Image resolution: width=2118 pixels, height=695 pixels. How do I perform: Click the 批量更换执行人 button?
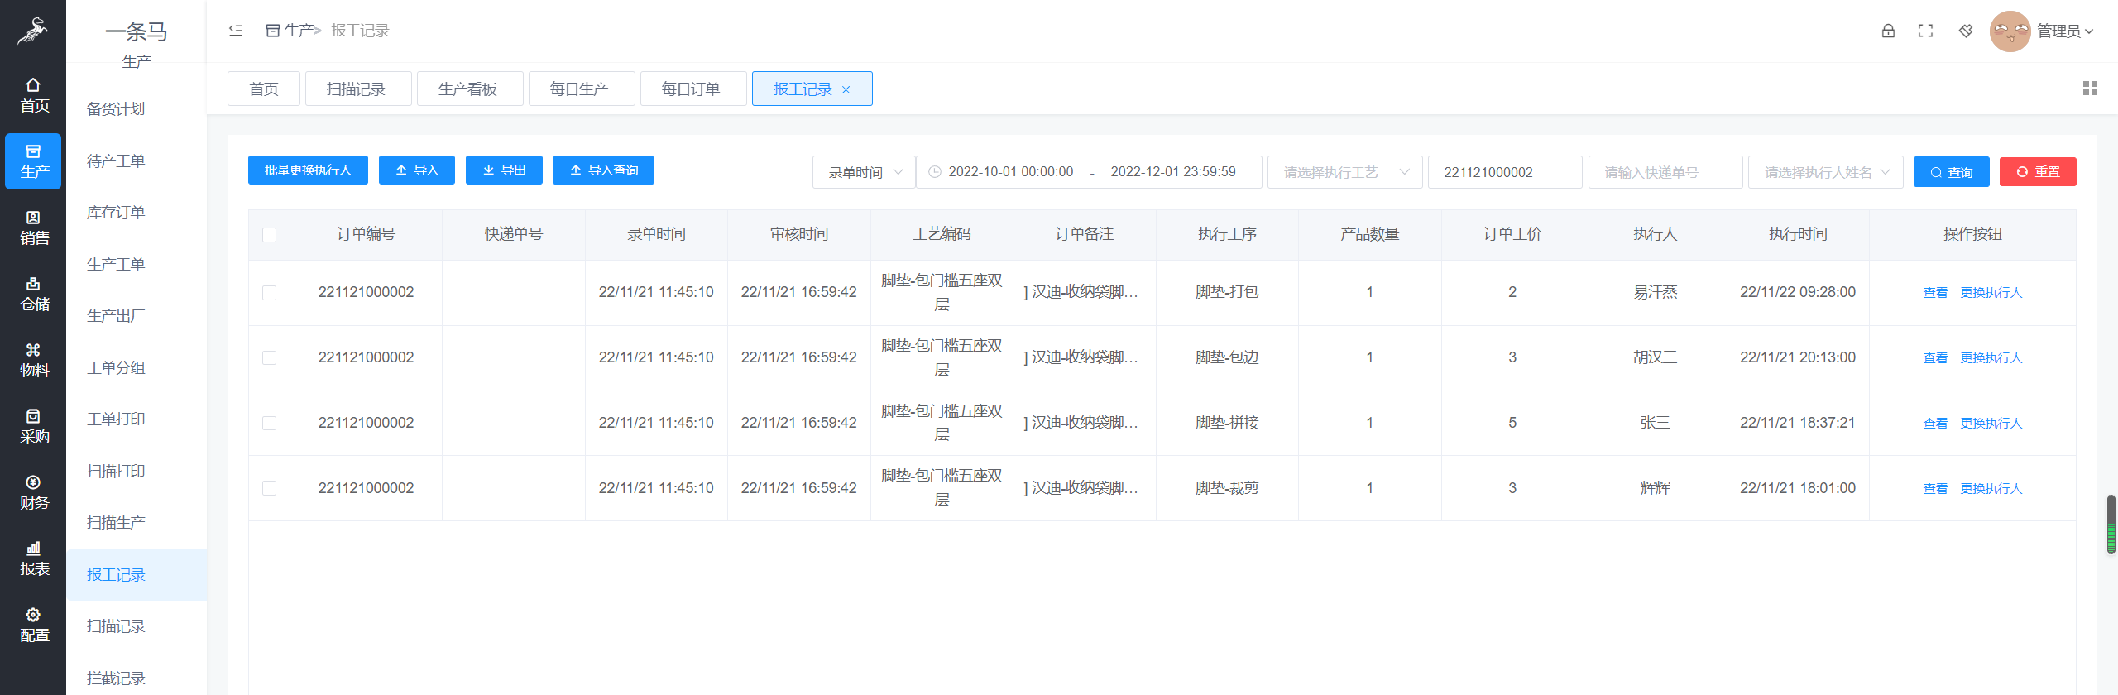click(x=308, y=170)
